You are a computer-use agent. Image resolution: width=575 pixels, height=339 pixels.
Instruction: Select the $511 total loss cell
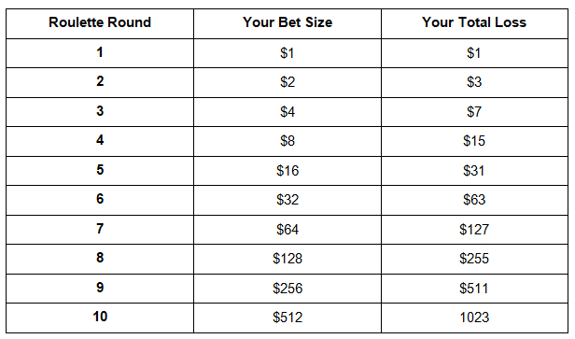(474, 289)
